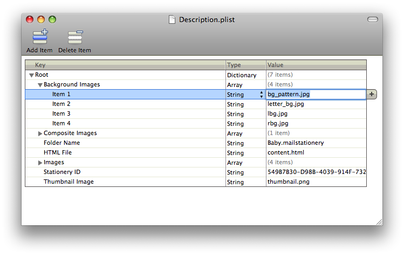Select the HTML File key
Screen dimensions: 404x255
(57, 153)
